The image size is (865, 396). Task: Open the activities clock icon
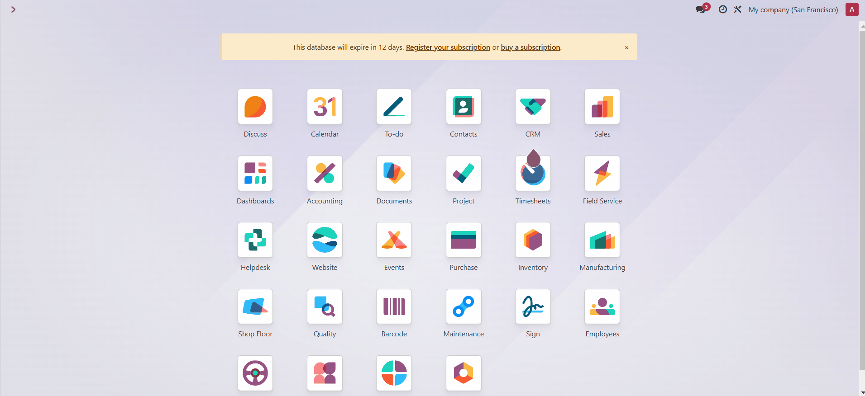[x=723, y=9]
